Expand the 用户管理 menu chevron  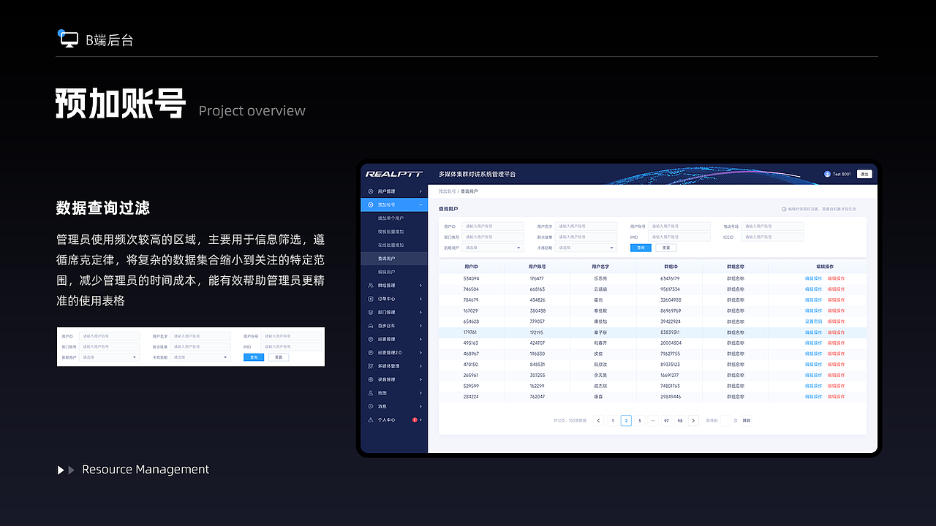420,191
